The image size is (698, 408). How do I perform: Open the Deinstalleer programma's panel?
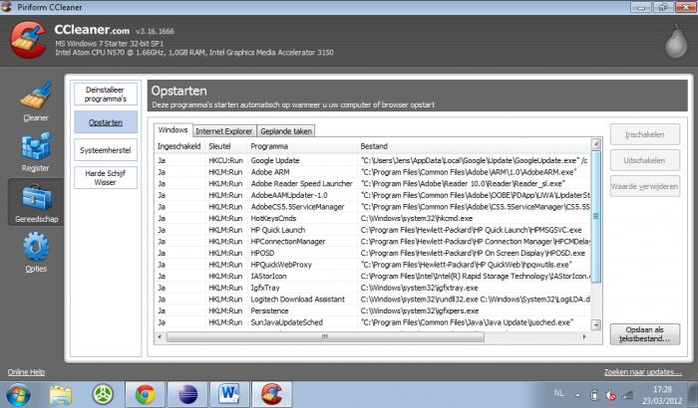(x=100, y=95)
